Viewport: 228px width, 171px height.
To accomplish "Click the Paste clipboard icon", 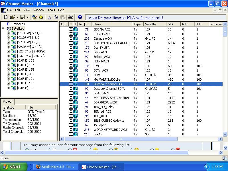I will [62, 17].
